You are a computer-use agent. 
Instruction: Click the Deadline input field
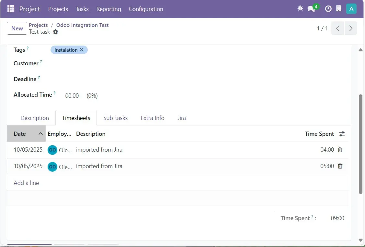click(x=130, y=79)
